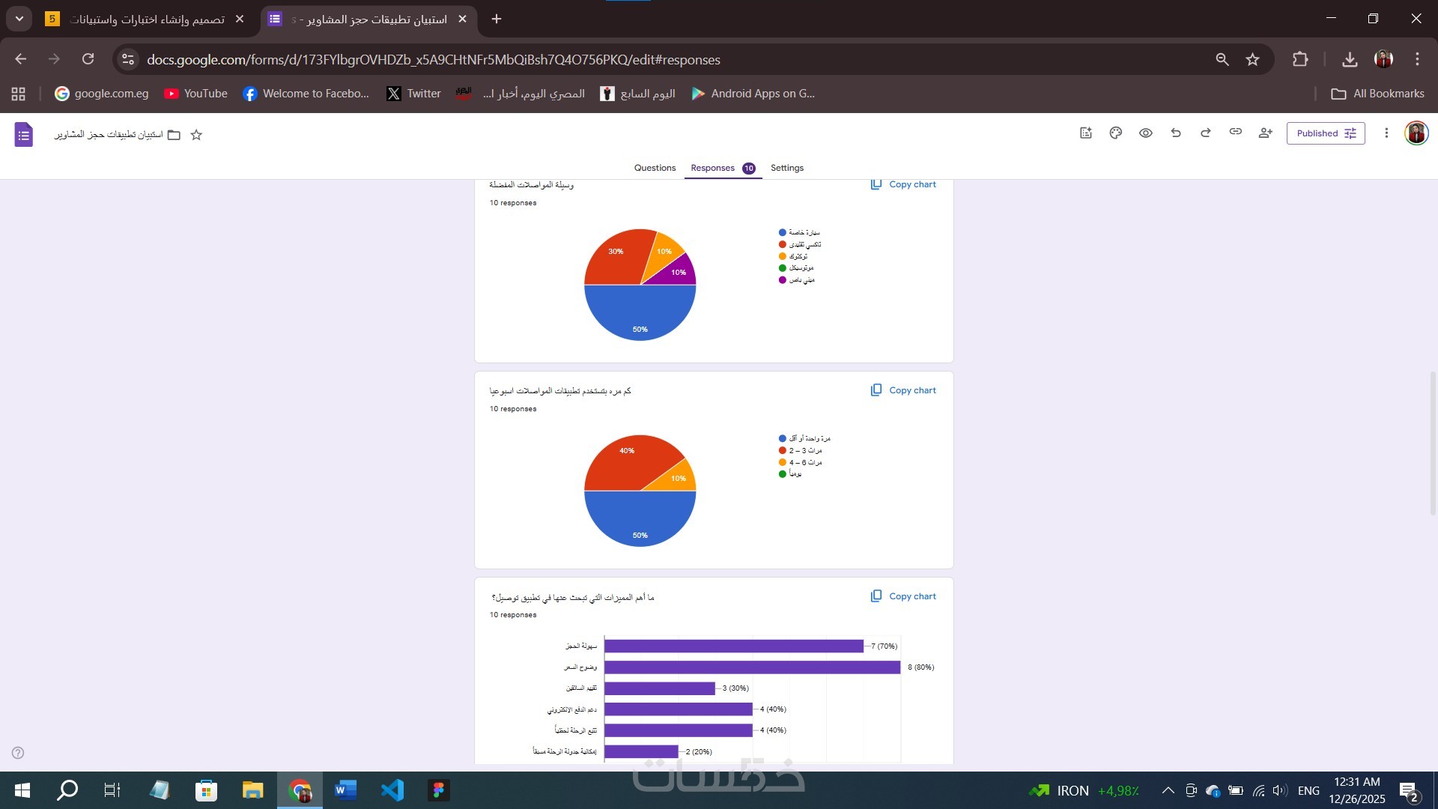Viewport: 1438px width, 809px height.
Task: Click blue 50% slice of weekly usage pie
Action: coord(640,521)
